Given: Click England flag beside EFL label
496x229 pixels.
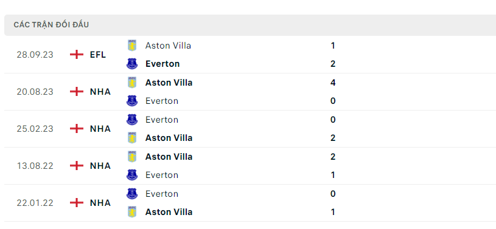Looking at the screenshot, I should pos(77,55).
